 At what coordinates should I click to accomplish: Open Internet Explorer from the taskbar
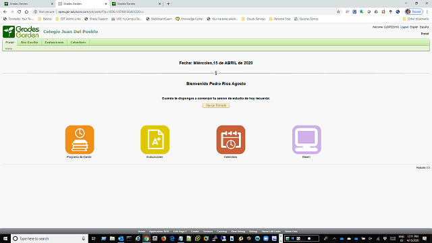(x=138, y=238)
